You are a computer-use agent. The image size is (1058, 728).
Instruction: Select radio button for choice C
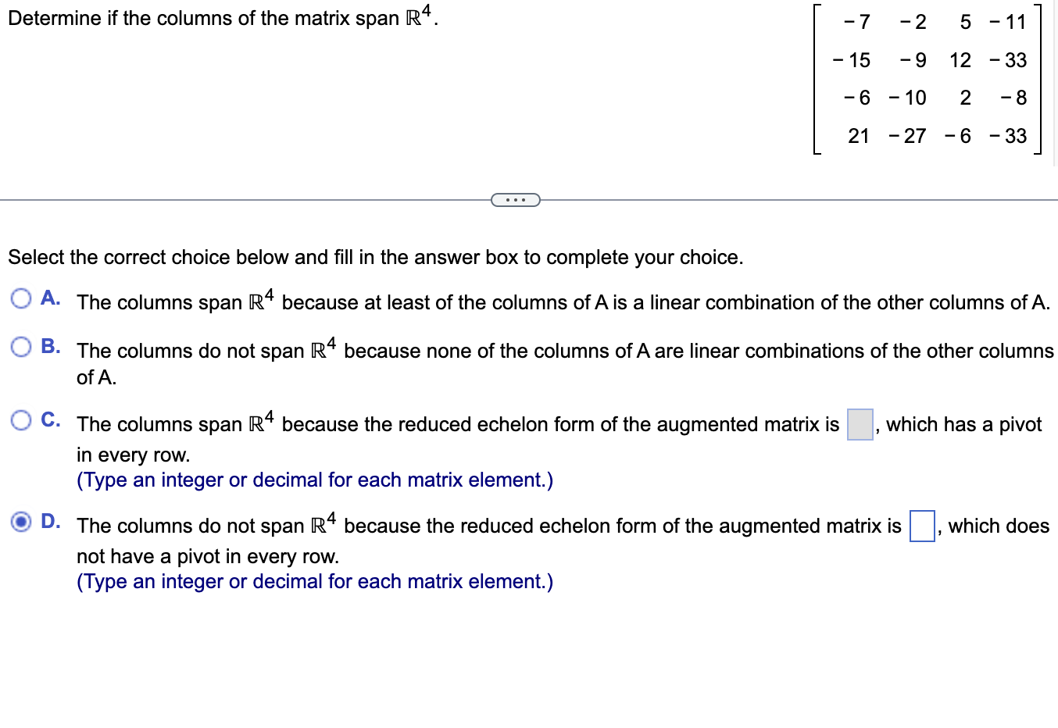(x=21, y=419)
